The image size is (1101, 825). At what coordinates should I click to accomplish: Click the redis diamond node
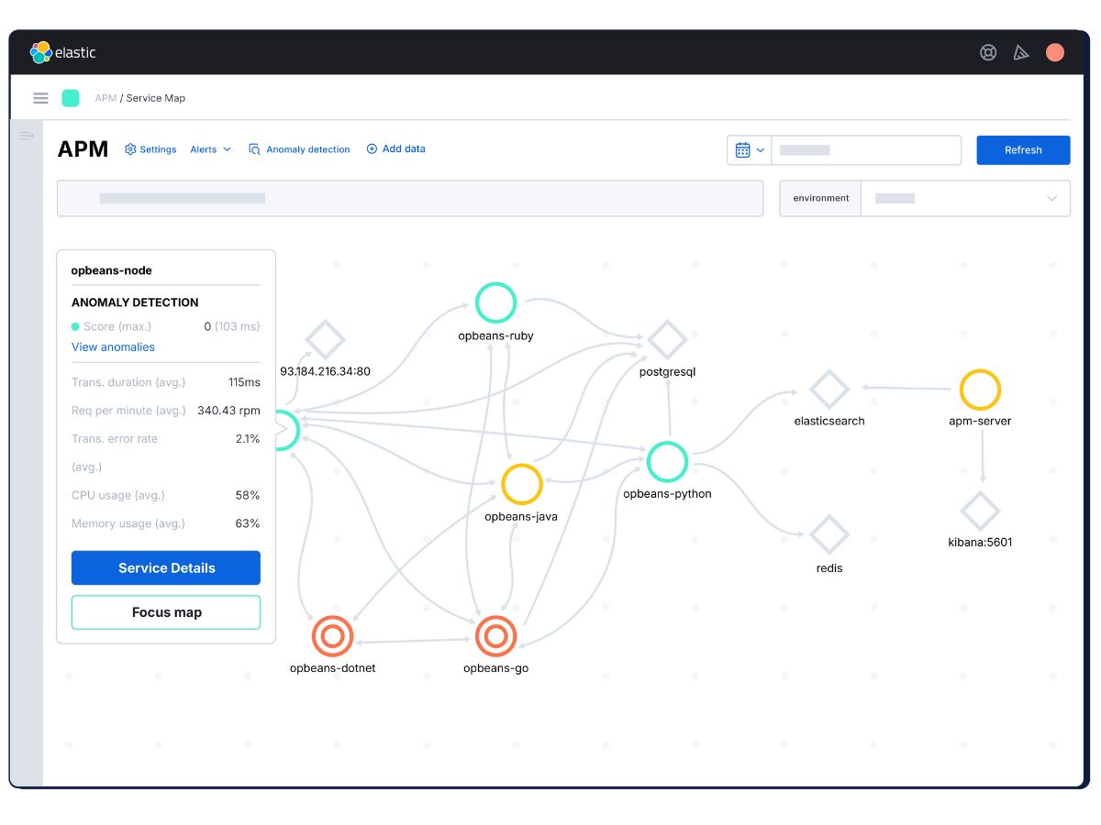[x=829, y=534]
